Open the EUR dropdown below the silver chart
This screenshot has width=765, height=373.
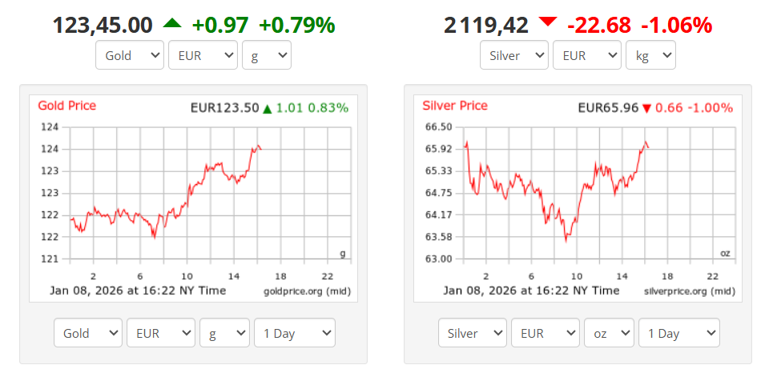point(546,333)
